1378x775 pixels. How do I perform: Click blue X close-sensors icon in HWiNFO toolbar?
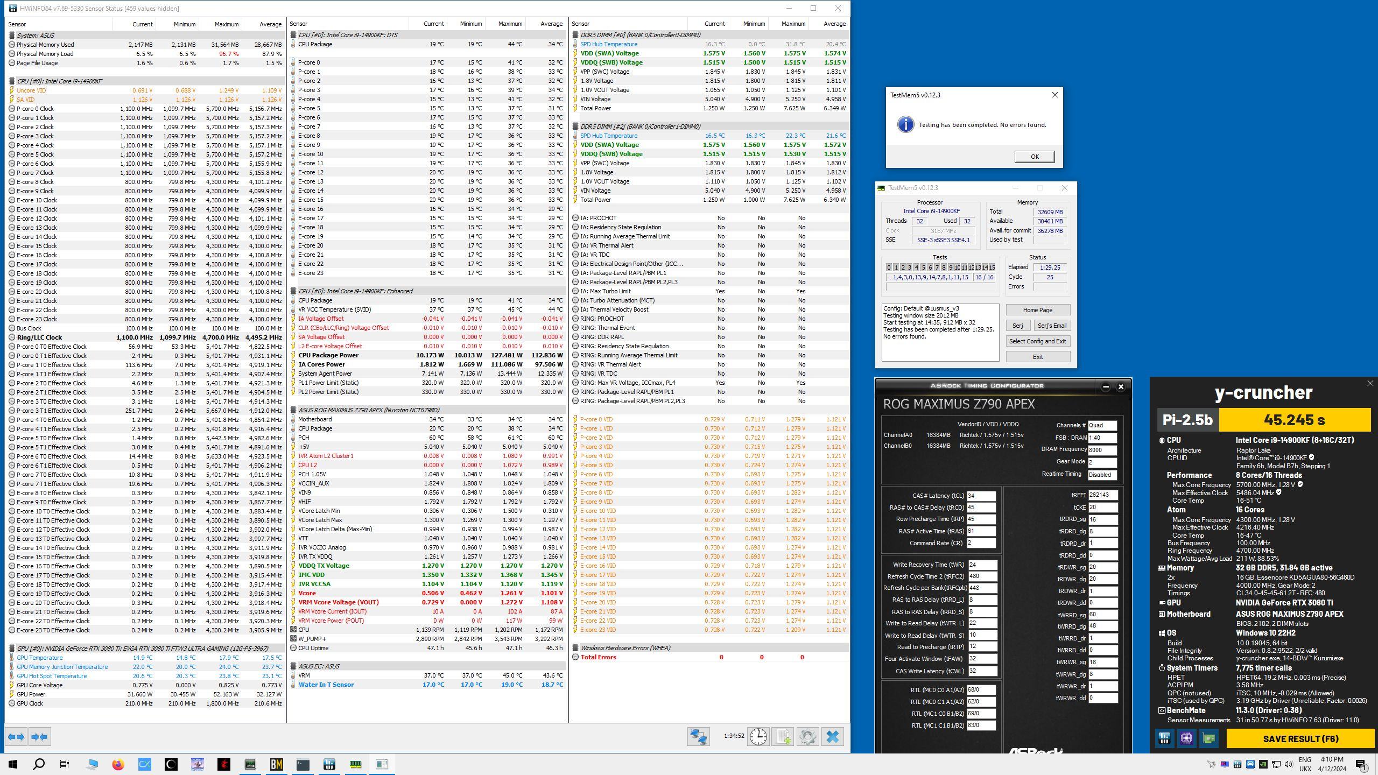pyautogui.click(x=832, y=736)
